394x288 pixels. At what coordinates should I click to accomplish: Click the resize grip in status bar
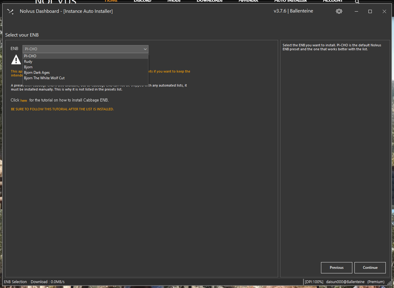pyautogui.click(x=389, y=283)
